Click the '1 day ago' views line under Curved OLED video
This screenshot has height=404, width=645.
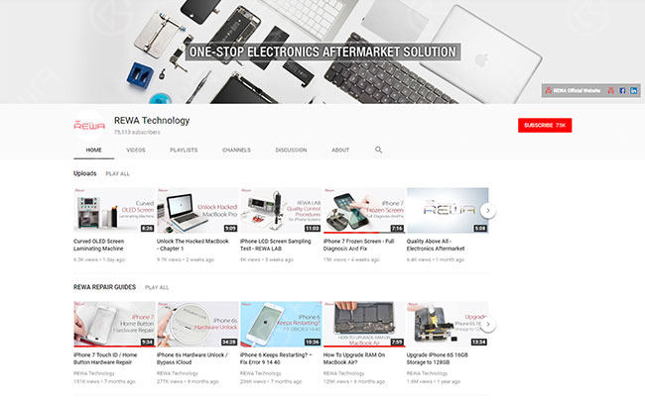pyautogui.click(x=99, y=259)
